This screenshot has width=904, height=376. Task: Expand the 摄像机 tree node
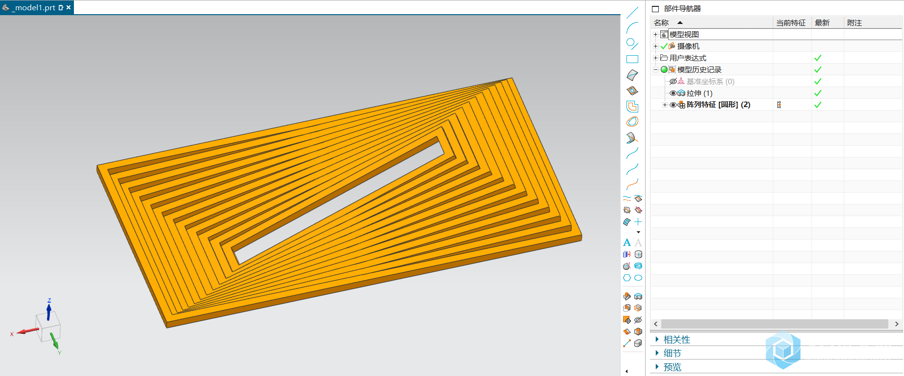pos(655,46)
